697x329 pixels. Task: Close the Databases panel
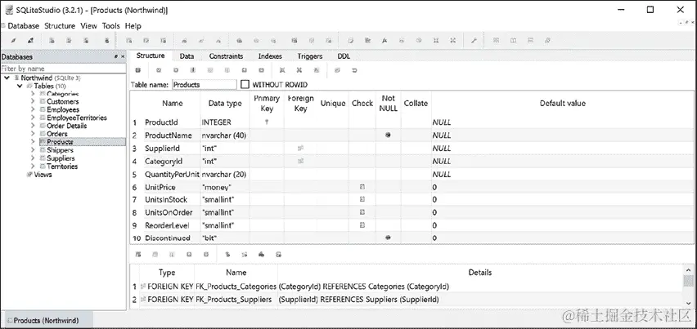pyautogui.click(x=123, y=57)
